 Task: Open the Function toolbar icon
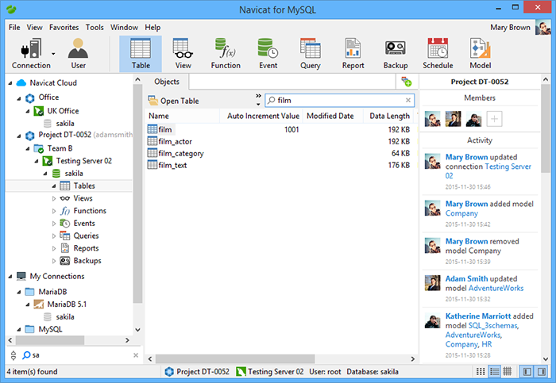coord(226,54)
